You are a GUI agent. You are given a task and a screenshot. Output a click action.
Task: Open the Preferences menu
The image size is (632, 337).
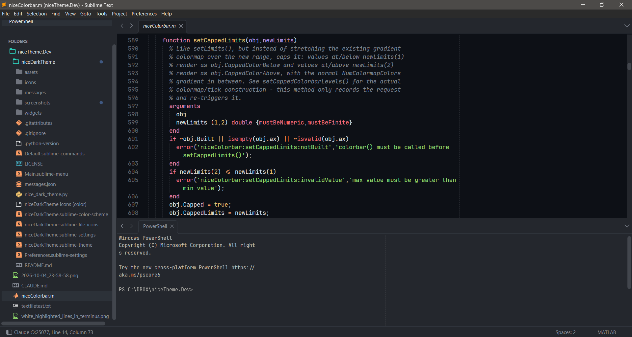tap(144, 13)
